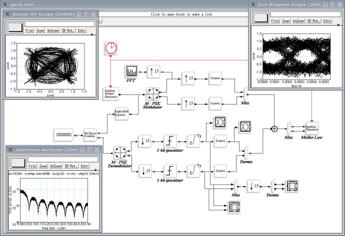This screenshot has height=236, width=345.
Task: Open the Right Shift Register block
Action: pyautogui.click(x=121, y=113)
